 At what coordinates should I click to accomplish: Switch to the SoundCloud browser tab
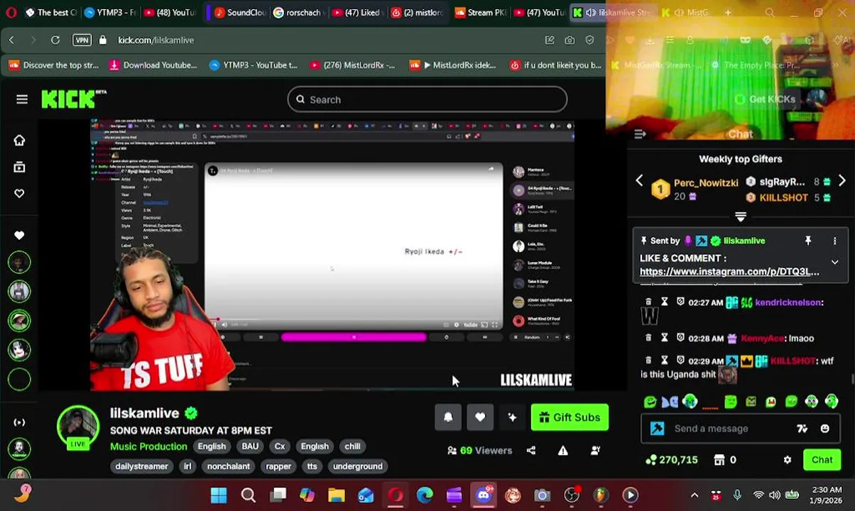pyautogui.click(x=239, y=12)
